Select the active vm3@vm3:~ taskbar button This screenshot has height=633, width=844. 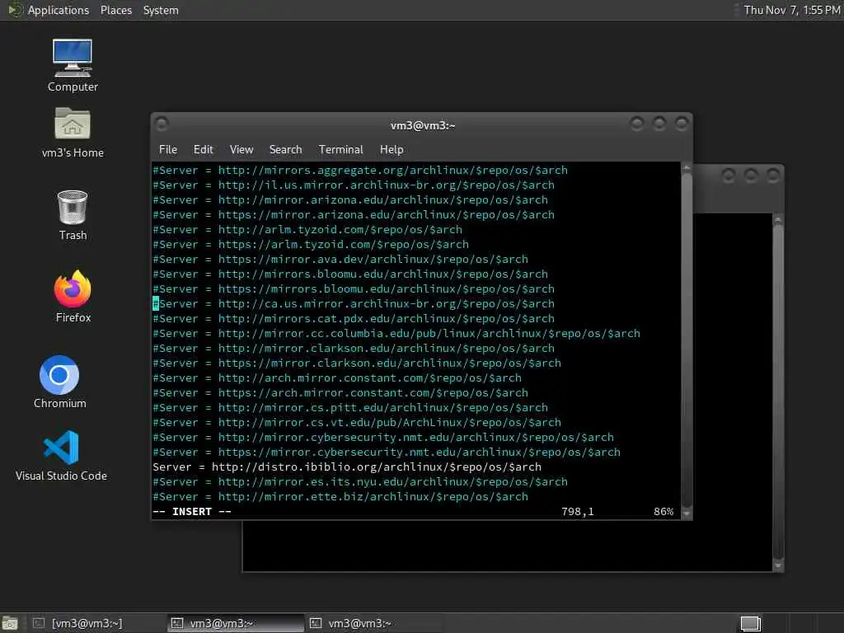[x=235, y=623]
